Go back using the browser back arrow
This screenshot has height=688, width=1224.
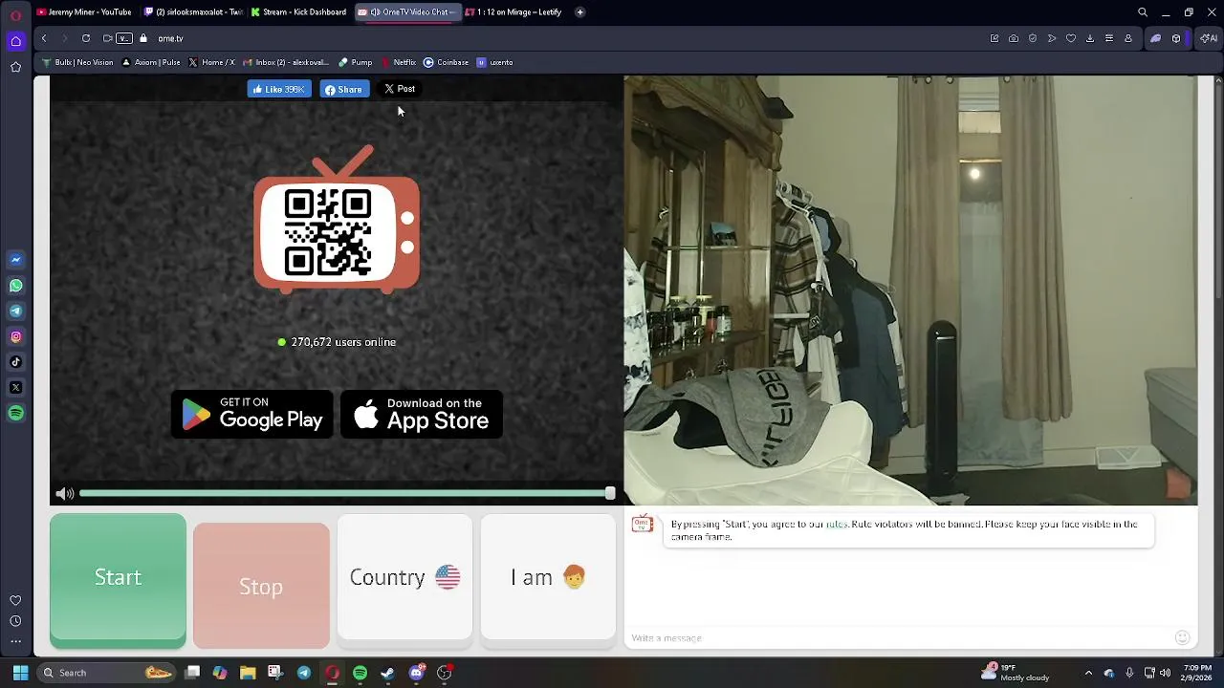[44, 38]
